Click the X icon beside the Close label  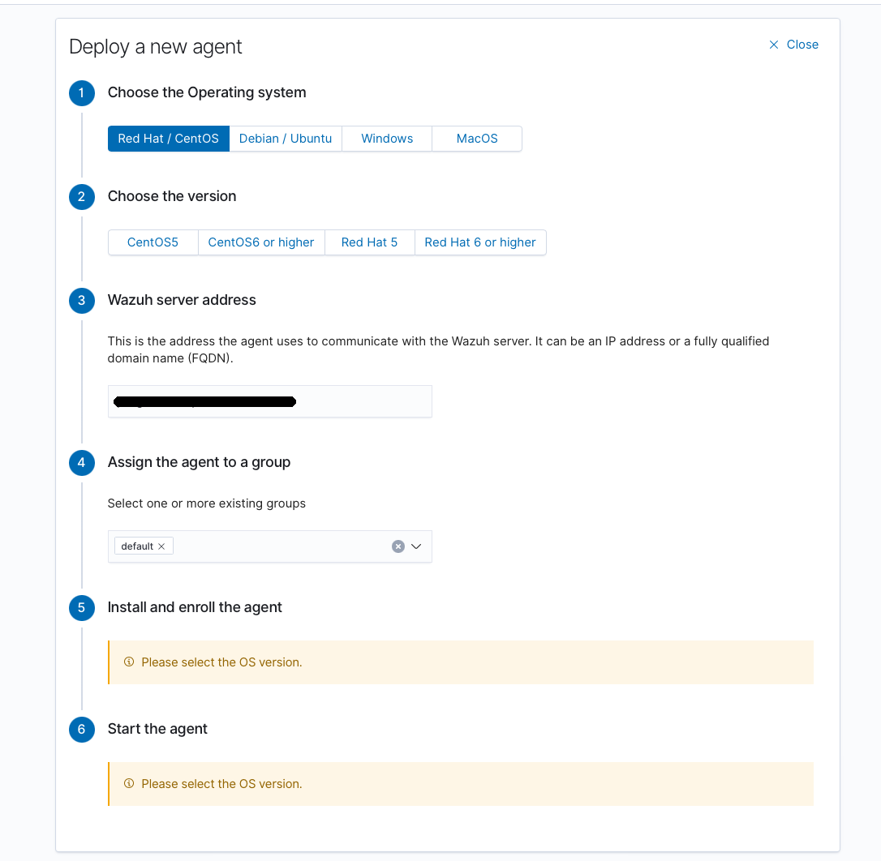tap(773, 45)
